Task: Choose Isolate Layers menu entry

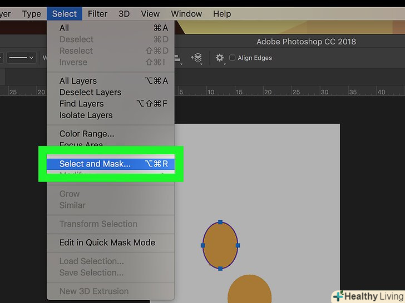Action: click(111, 115)
